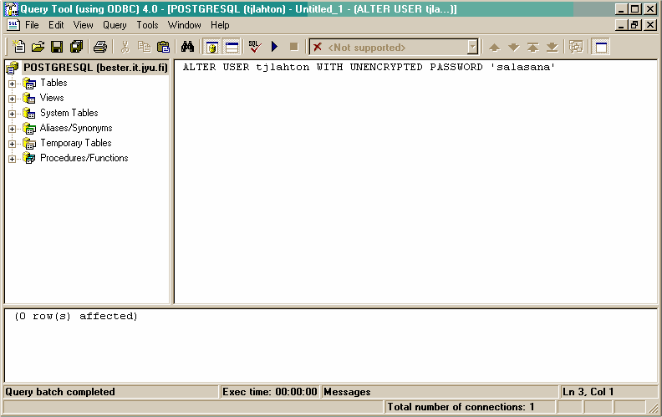Click the '(0 row(s) affected)' message
This screenshot has width=662, height=417.
76,316
